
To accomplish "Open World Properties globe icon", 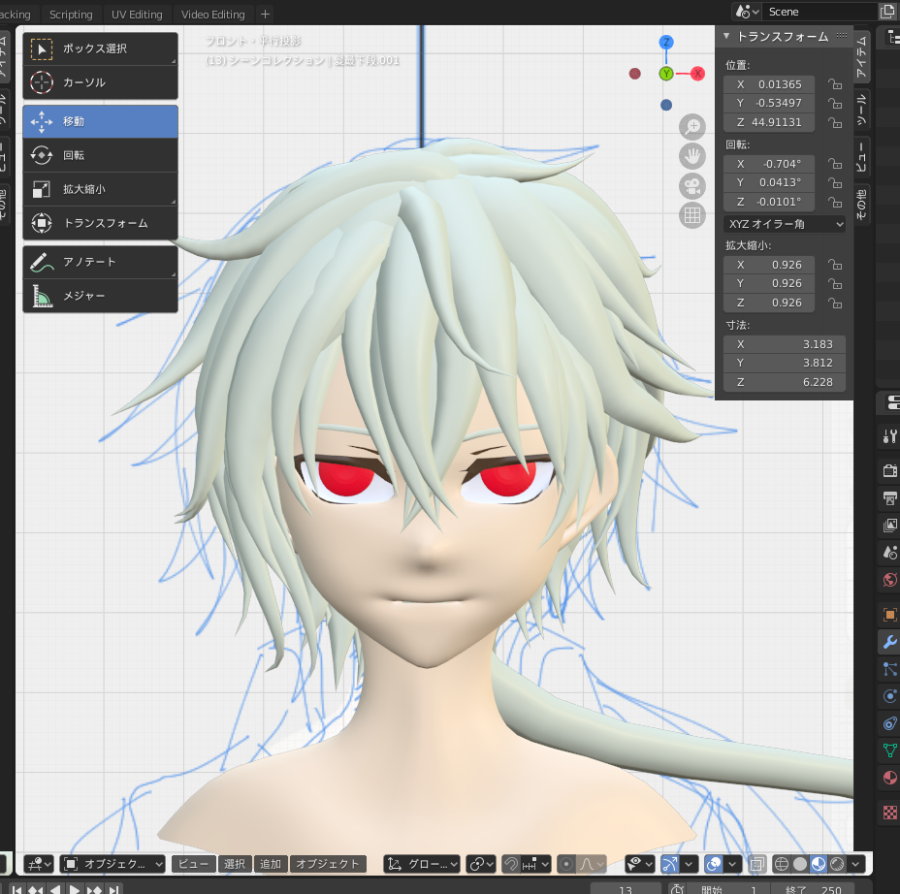I will click(888, 580).
